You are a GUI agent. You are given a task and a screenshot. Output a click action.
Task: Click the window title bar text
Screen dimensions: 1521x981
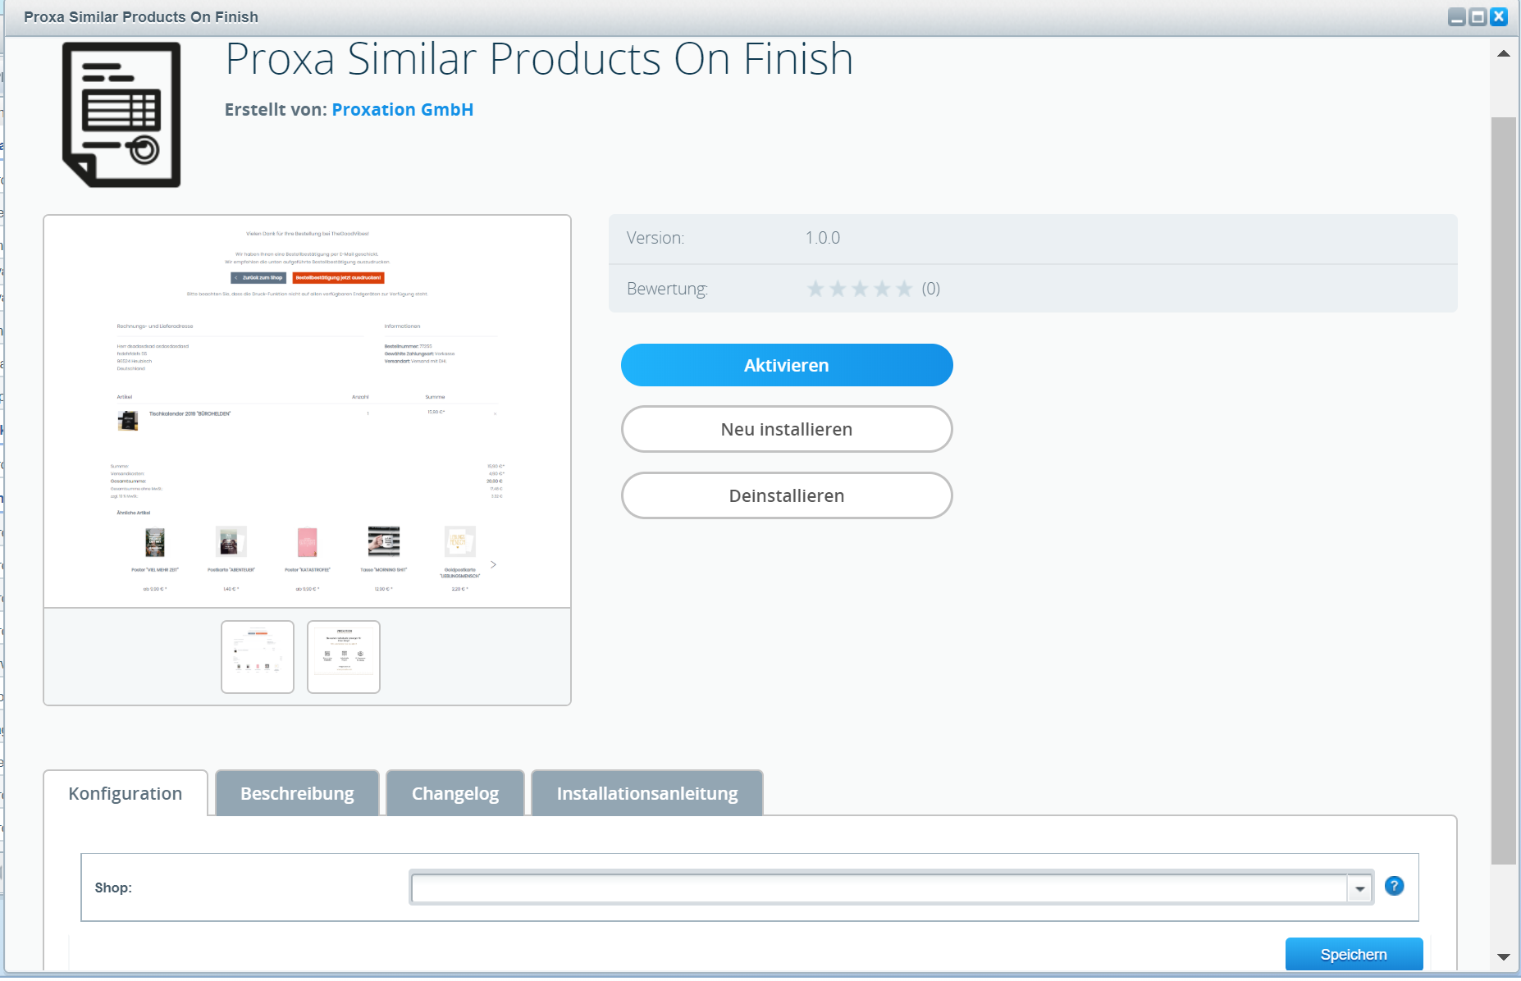coord(141,17)
